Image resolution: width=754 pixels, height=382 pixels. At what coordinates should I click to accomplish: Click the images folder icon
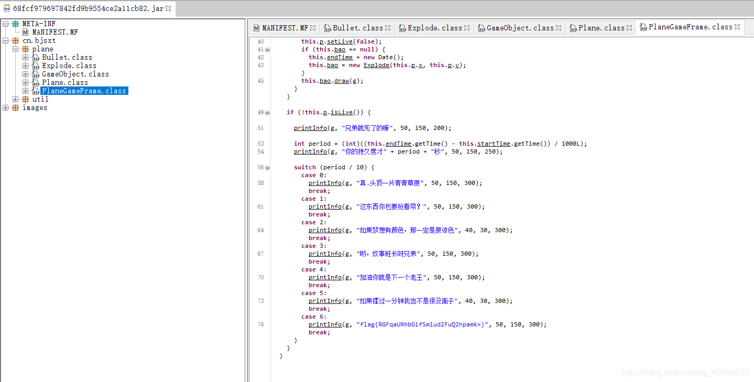pos(15,107)
